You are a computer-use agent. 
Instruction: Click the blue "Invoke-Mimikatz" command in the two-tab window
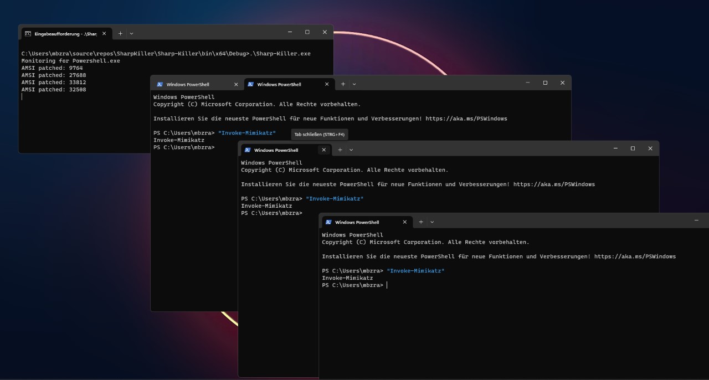coord(247,133)
